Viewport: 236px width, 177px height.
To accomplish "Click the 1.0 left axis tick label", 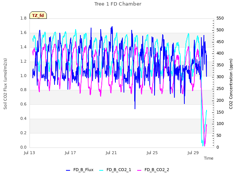I will click(x=24, y=76).
